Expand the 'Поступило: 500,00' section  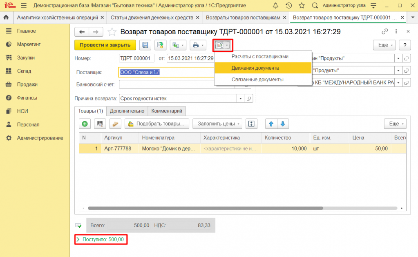[x=78, y=239]
